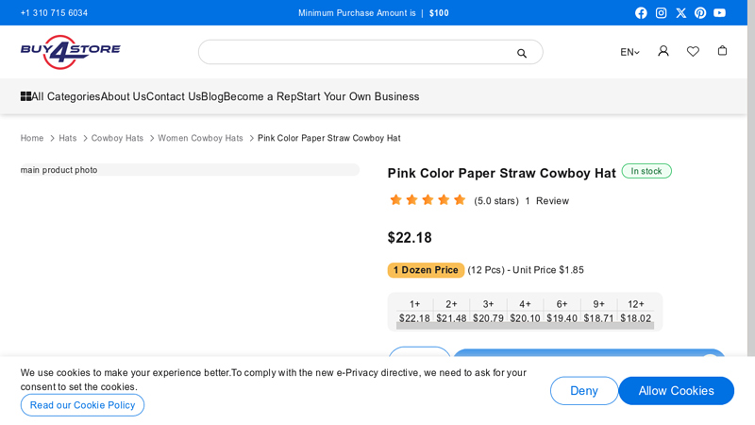Viewport: 755px width, 425px height.
Task: Open the user account icon
Action: [x=663, y=51]
